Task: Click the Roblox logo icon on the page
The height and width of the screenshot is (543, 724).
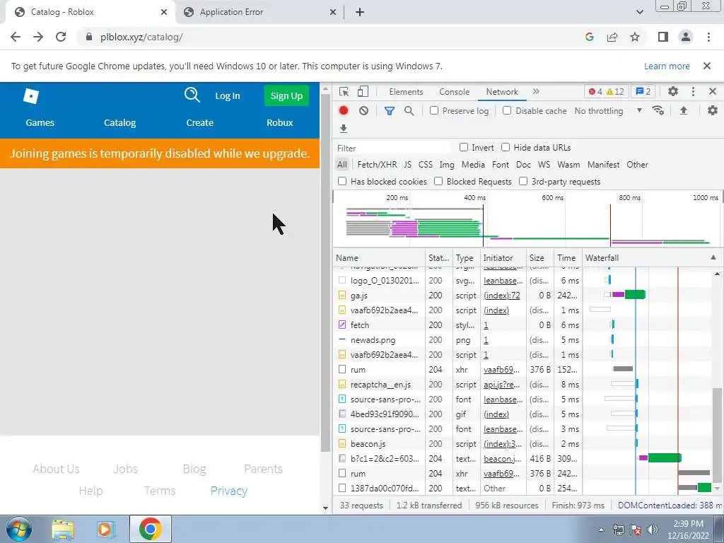Action: tap(31, 96)
